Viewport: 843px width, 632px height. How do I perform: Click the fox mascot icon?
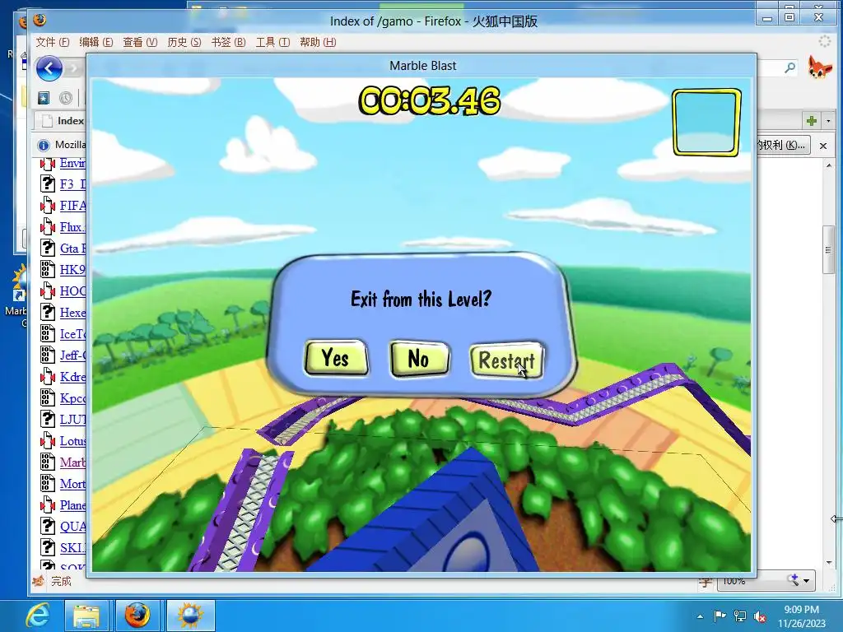[819, 67]
